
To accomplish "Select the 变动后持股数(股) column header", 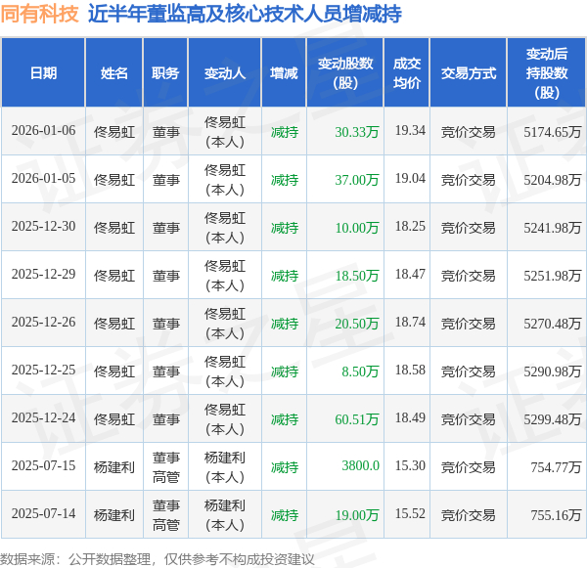I will coord(547,72).
